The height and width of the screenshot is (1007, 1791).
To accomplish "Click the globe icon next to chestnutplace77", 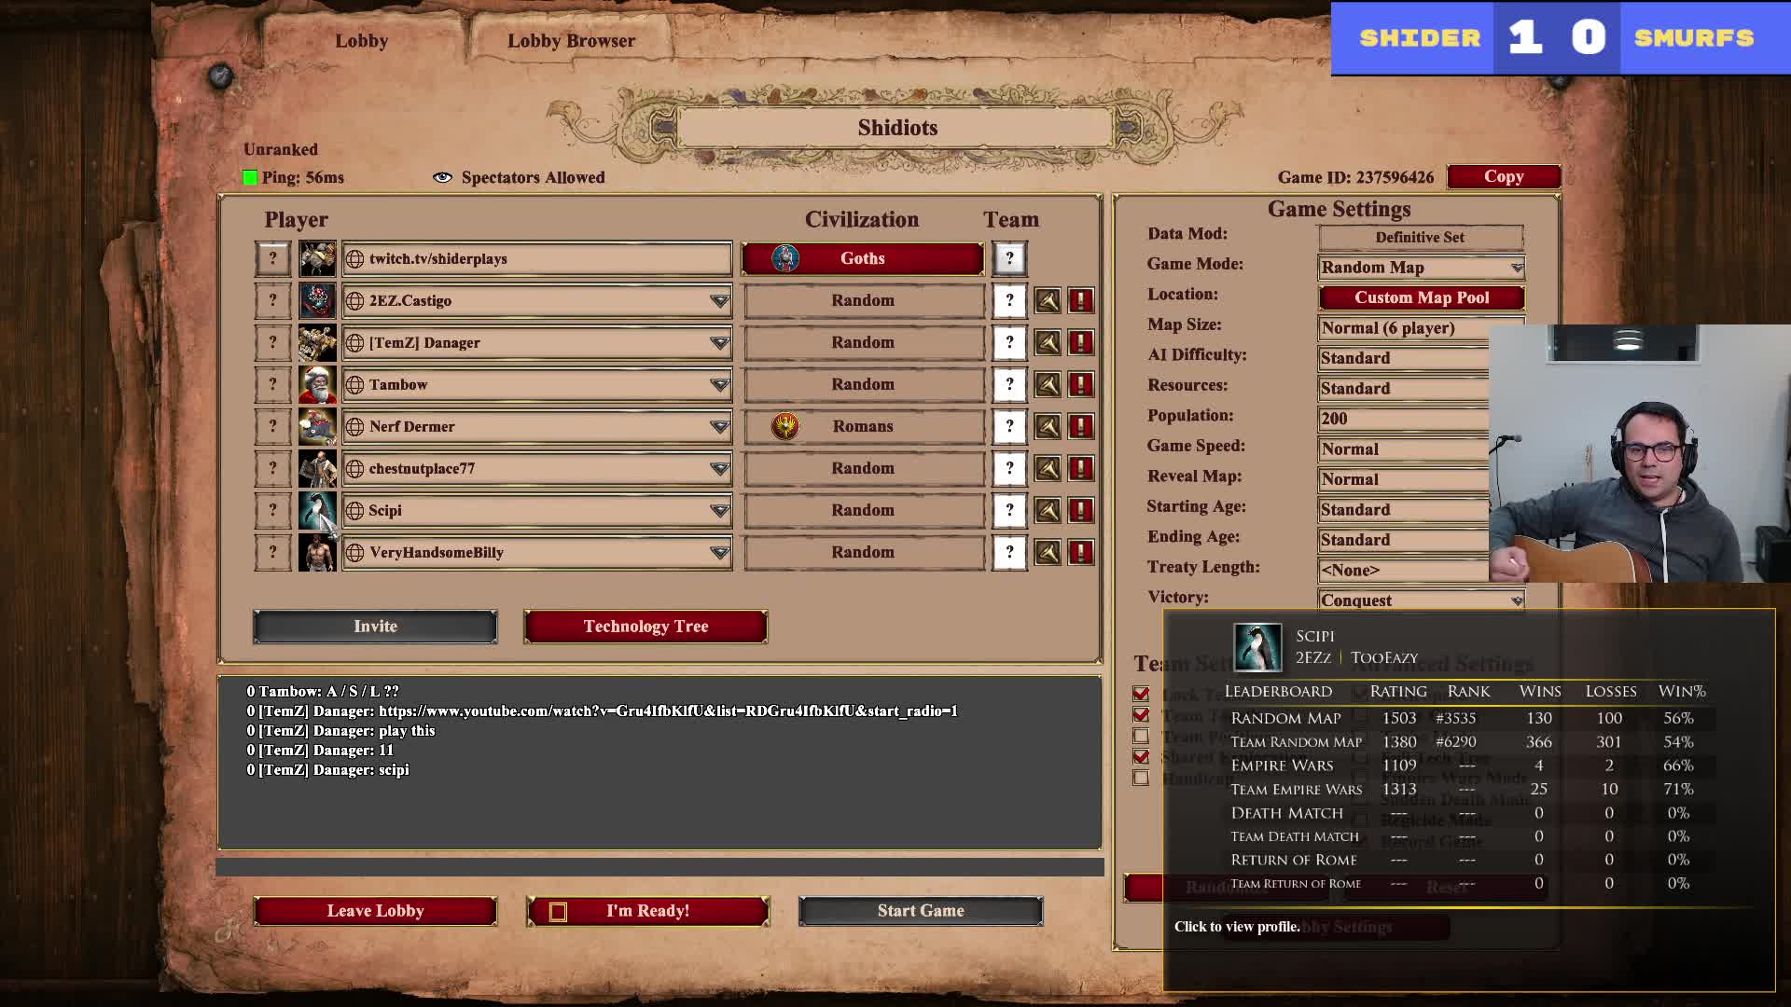I will (354, 468).
